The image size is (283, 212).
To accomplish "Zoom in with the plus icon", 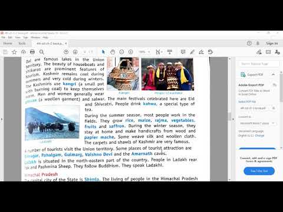I will click(x=131, y=52).
